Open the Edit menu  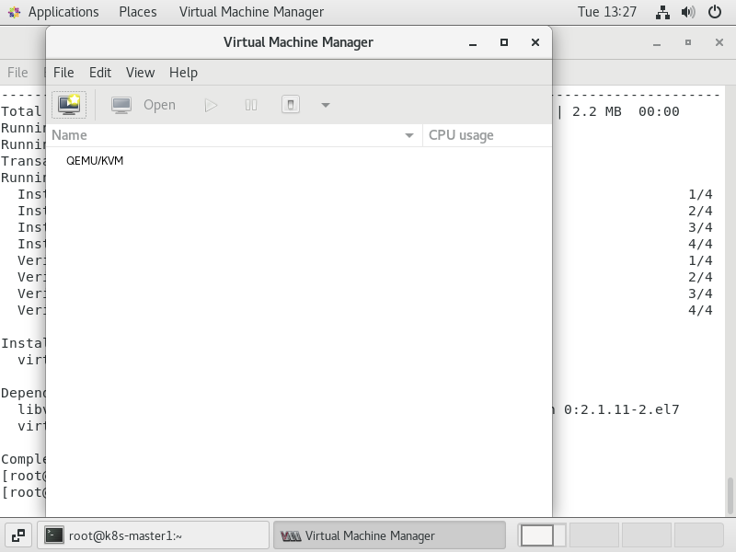point(100,73)
